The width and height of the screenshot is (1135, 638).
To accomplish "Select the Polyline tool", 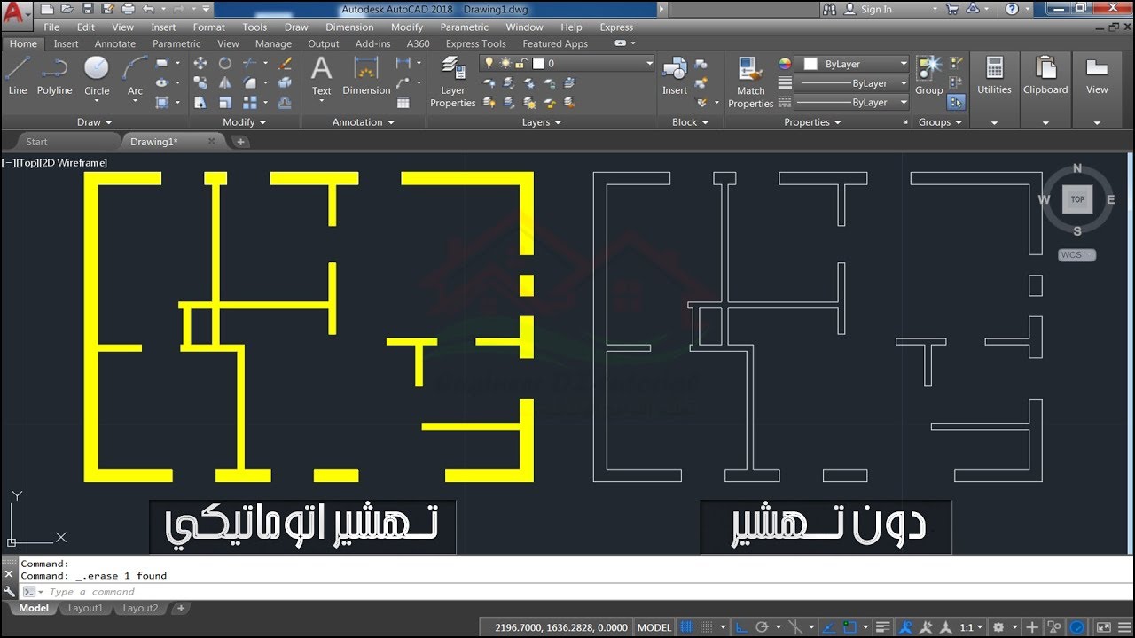I will click(54, 75).
